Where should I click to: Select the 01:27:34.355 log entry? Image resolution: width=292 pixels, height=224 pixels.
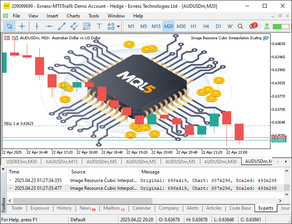tap(145, 180)
